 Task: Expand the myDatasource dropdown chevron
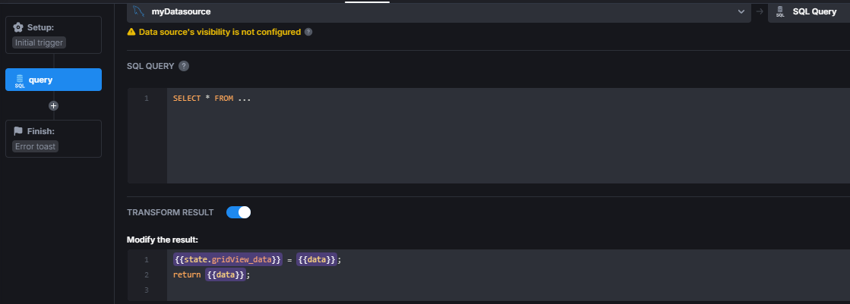[741, 11]
